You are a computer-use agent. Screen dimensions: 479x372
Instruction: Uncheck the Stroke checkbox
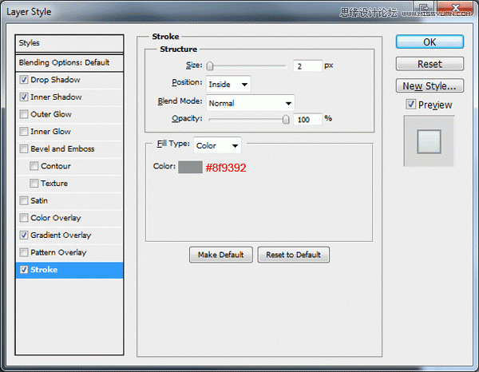[24, 270]
